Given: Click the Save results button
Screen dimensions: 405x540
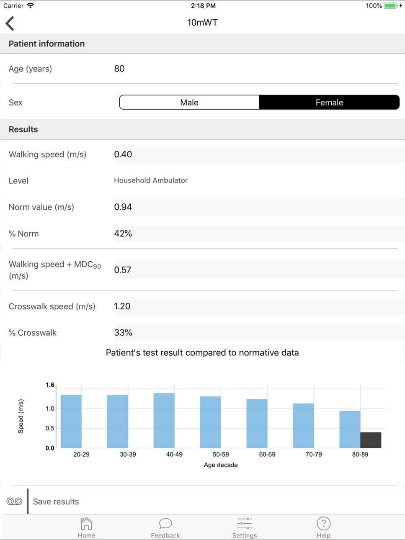Looking at the screenshot, I should coord(56,501).
